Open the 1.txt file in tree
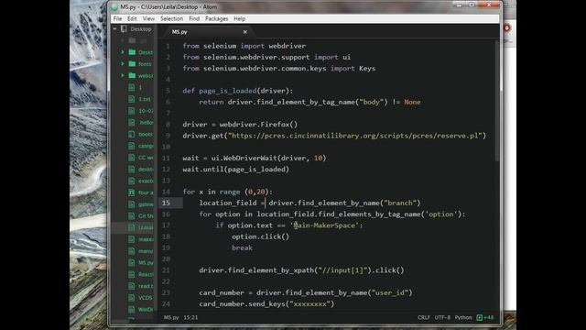The height and width of the screenshot is (330, 586). pos(145,99)
